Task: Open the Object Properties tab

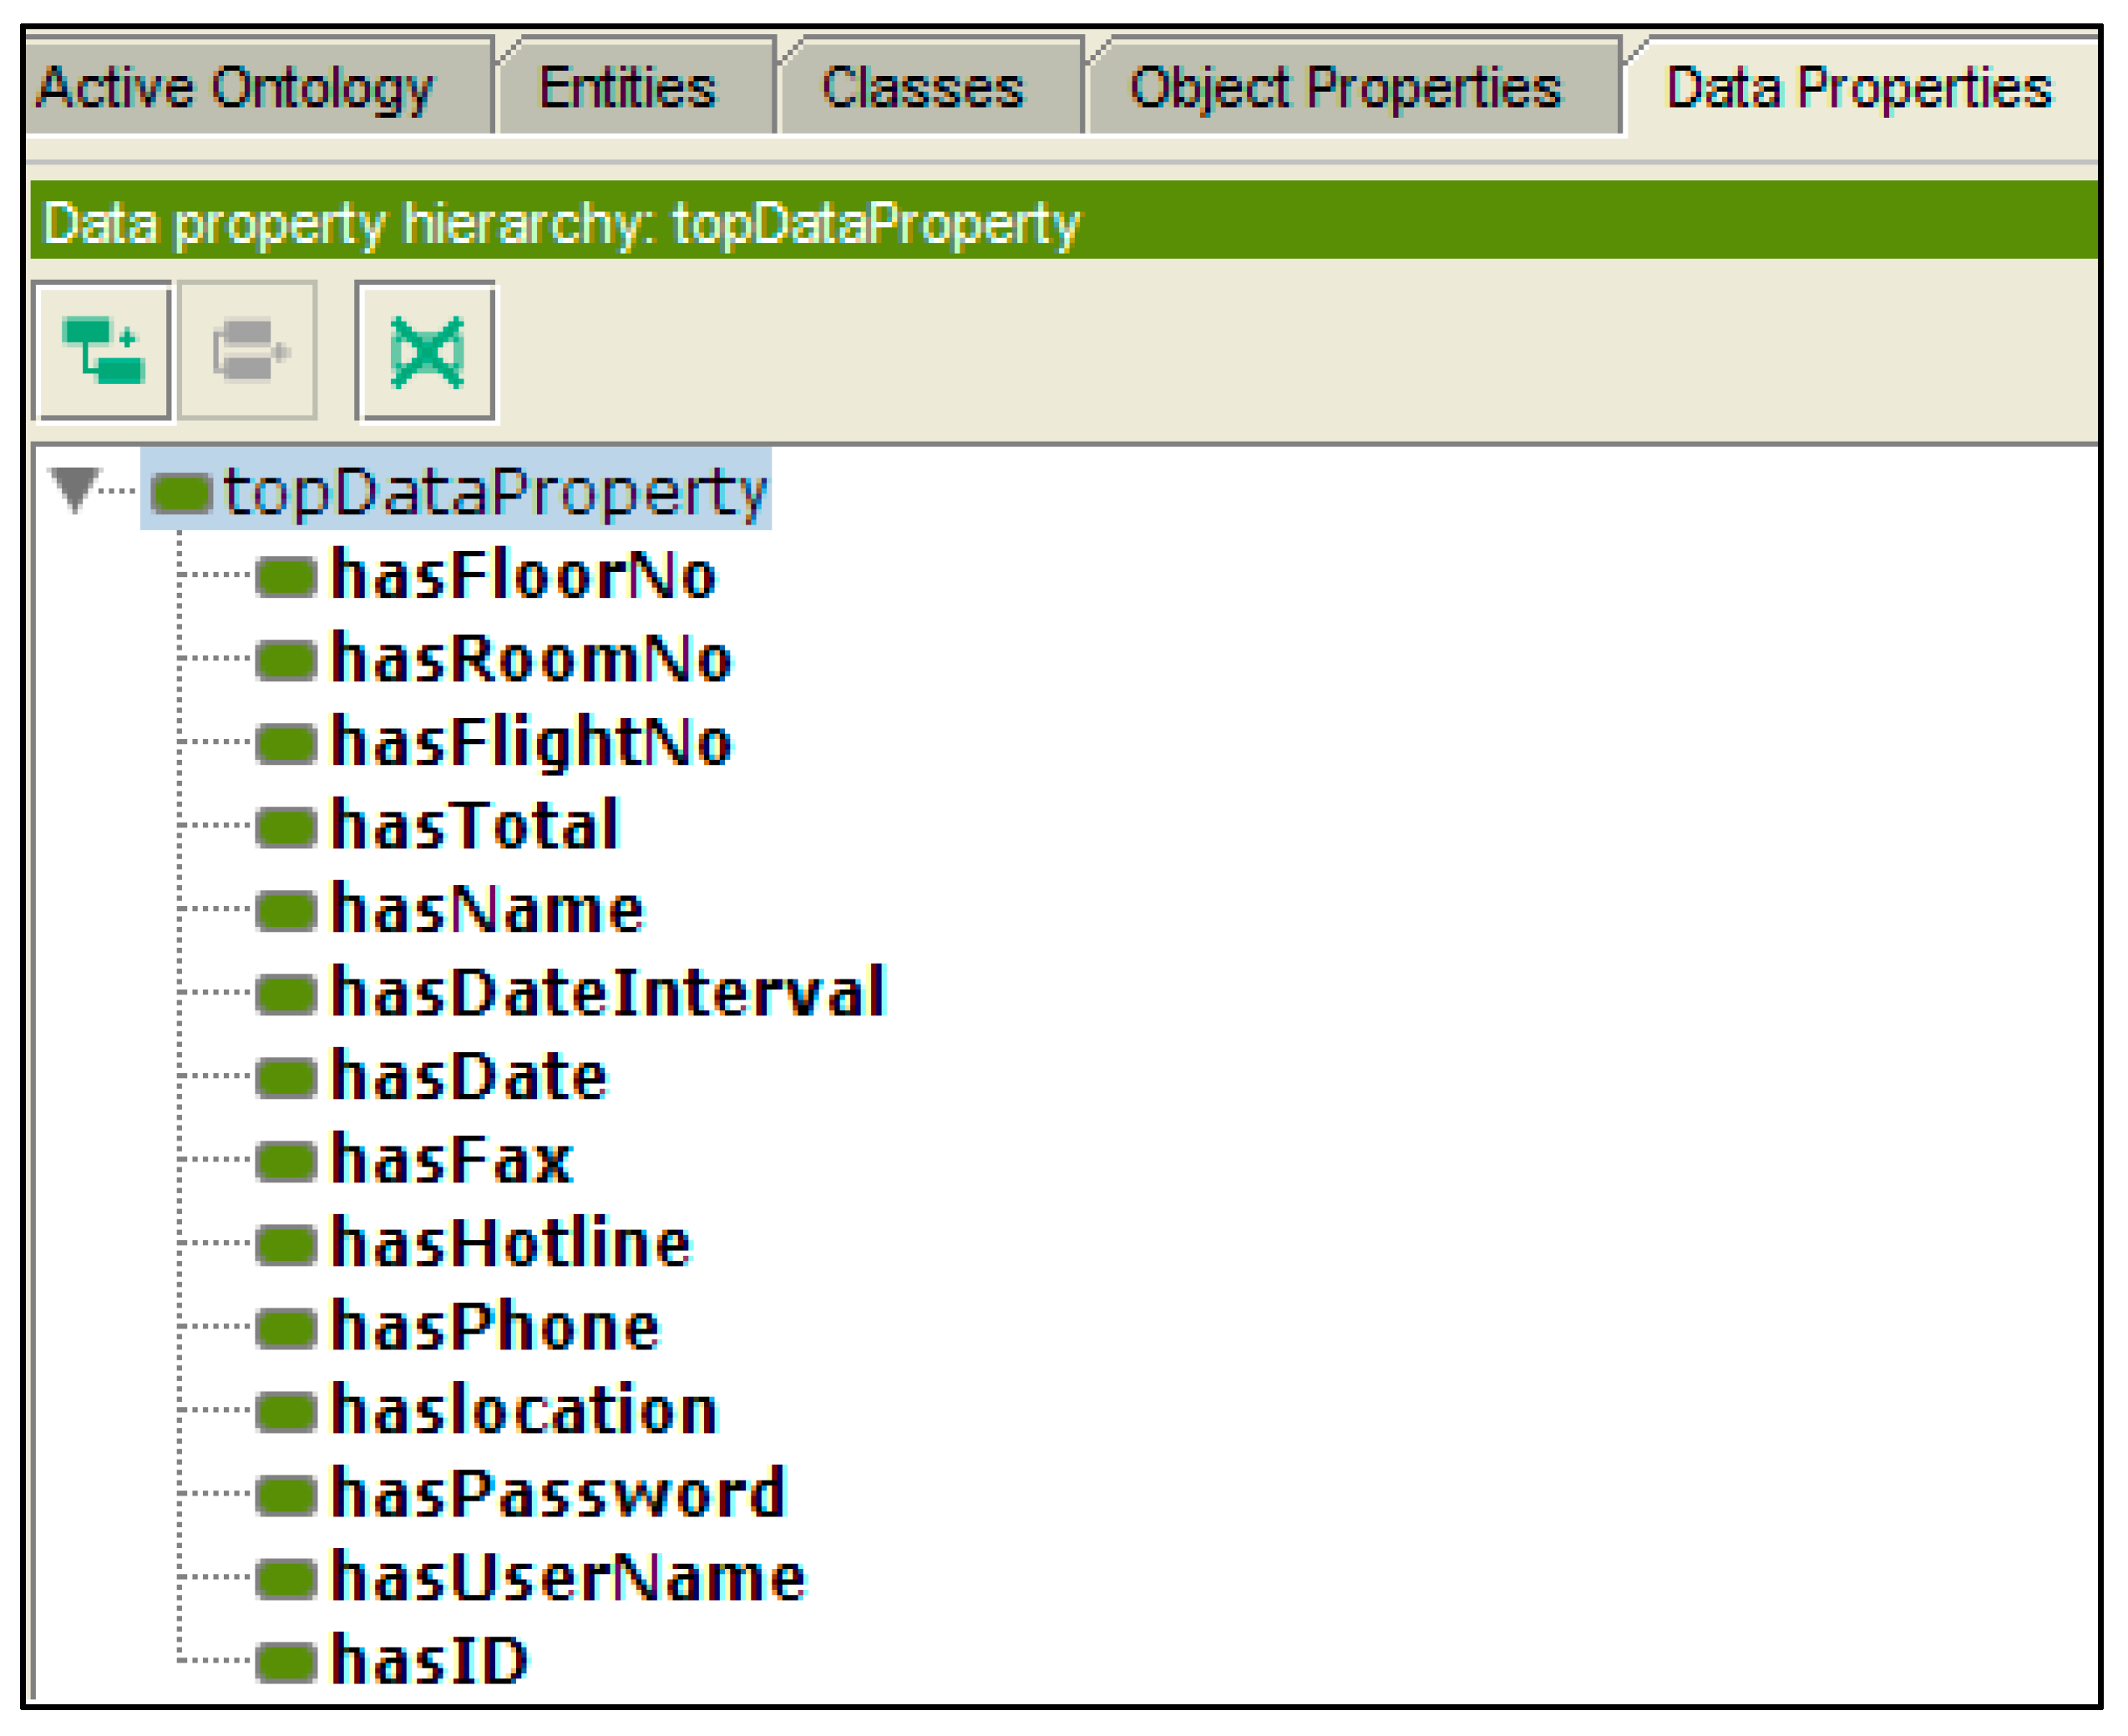Action: pos(1346,88)
